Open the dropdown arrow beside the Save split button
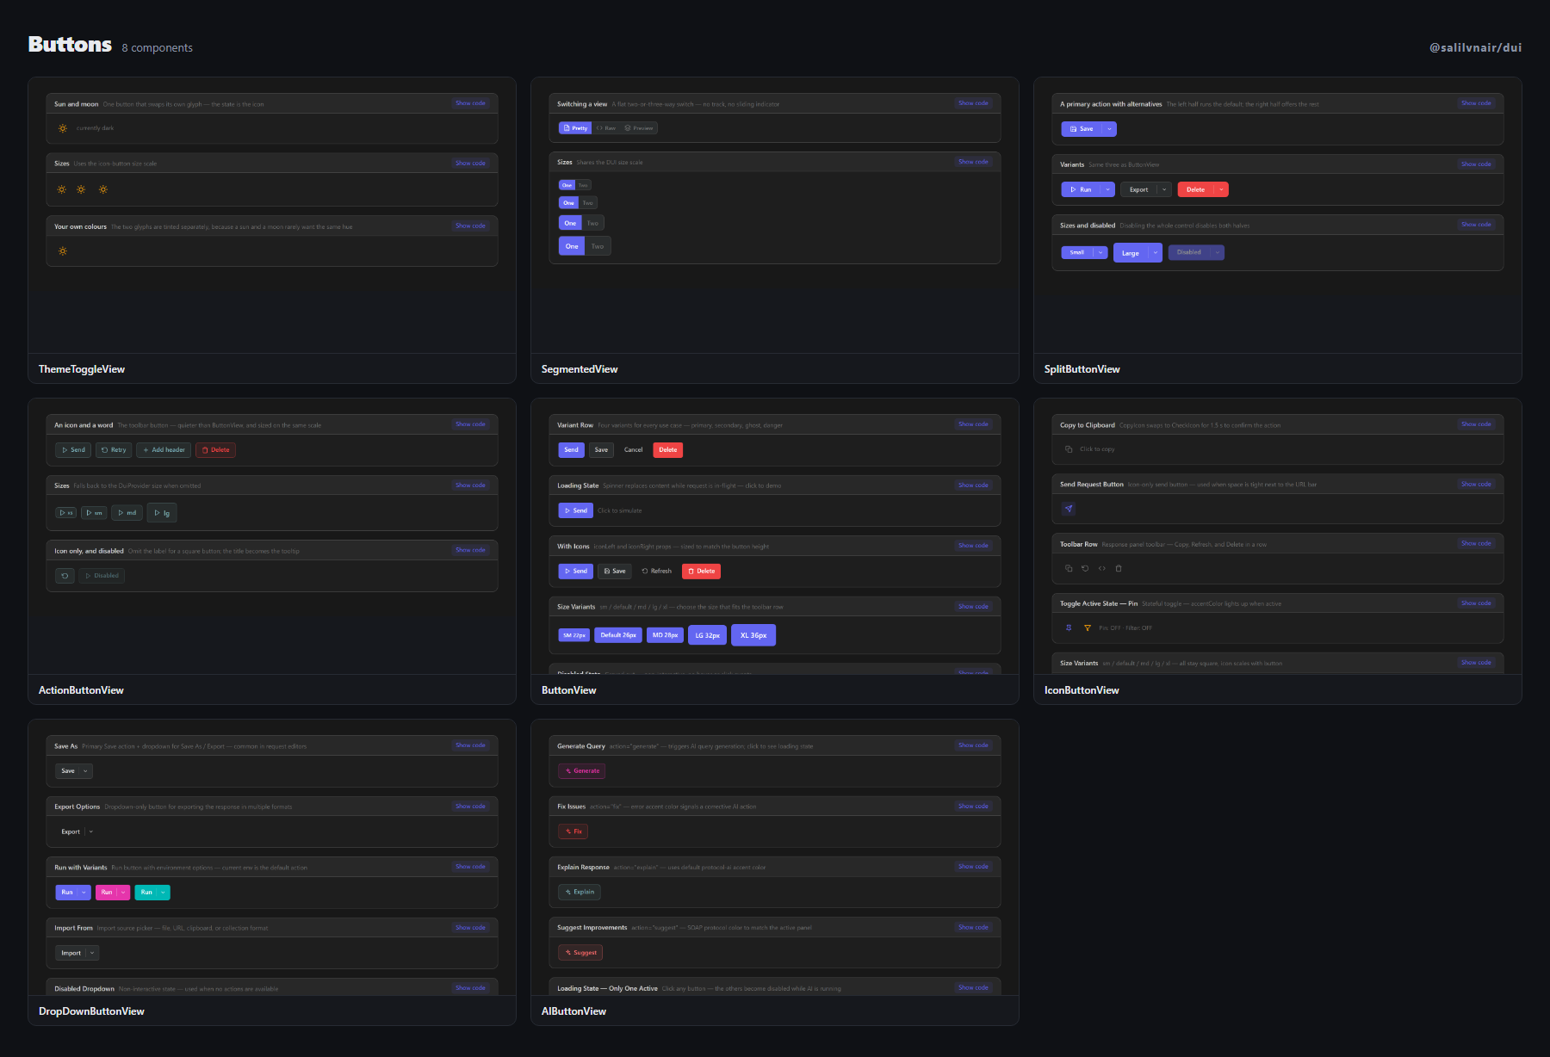 pyautogui.click(x=1109, y=129)
